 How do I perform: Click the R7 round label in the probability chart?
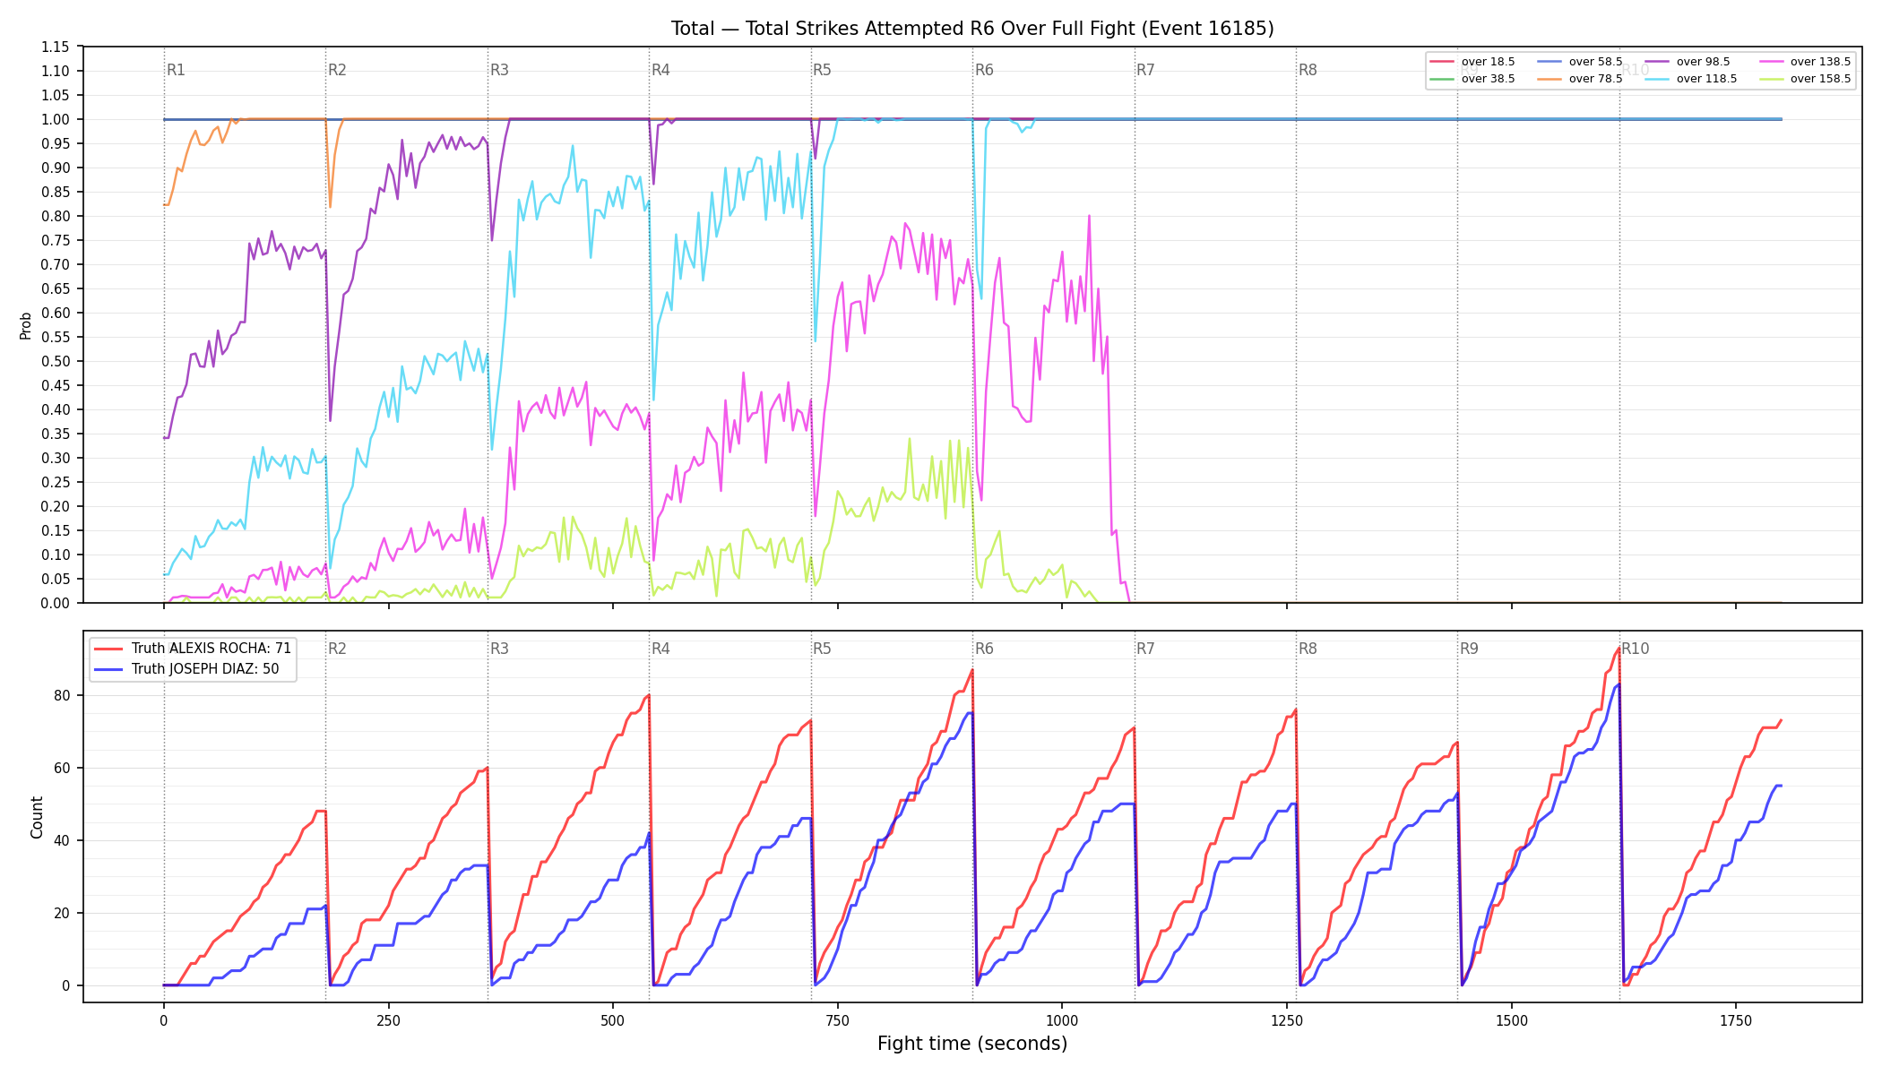click(1145, 70)
